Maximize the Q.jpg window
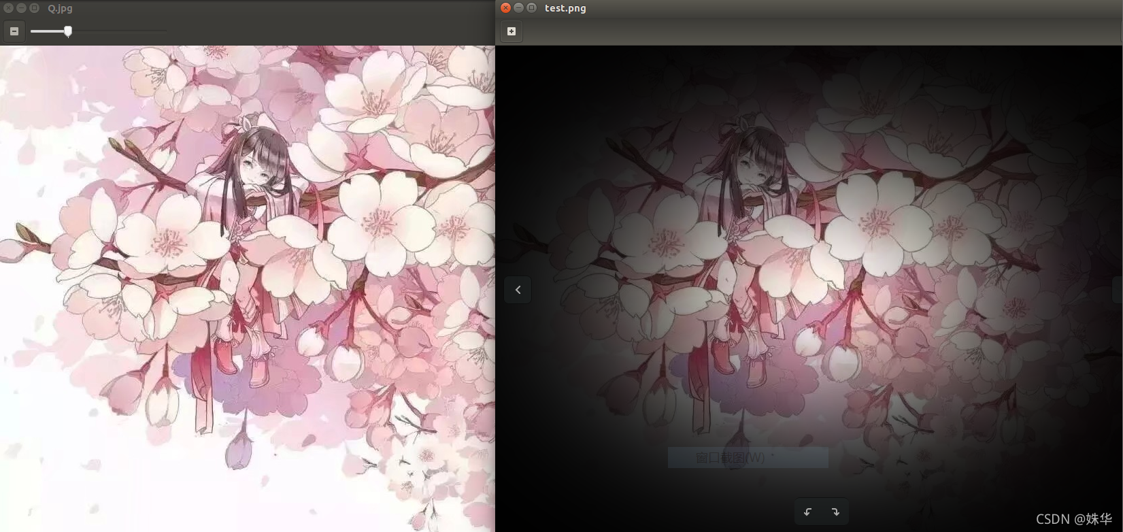Image resolution: width=1123 pixels, height=532 pixels. (x=34, y=8)
